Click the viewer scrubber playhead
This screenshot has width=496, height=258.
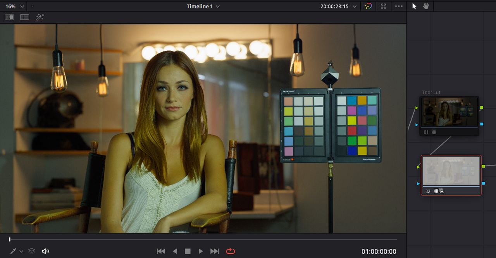[10, 240]
